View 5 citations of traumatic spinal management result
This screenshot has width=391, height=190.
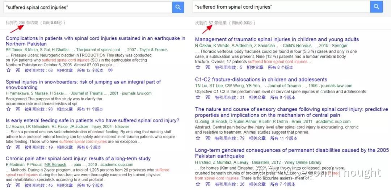pos(229,67)
